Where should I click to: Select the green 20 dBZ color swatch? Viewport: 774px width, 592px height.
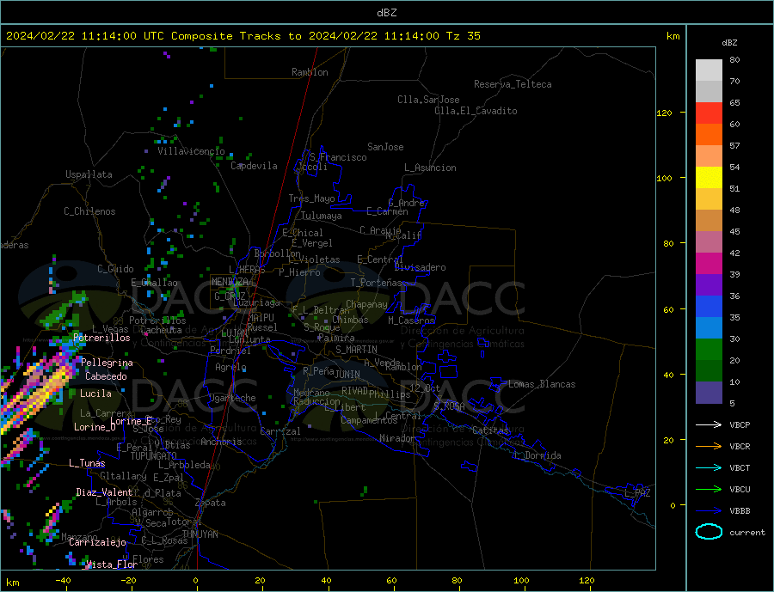coord(709,350)
